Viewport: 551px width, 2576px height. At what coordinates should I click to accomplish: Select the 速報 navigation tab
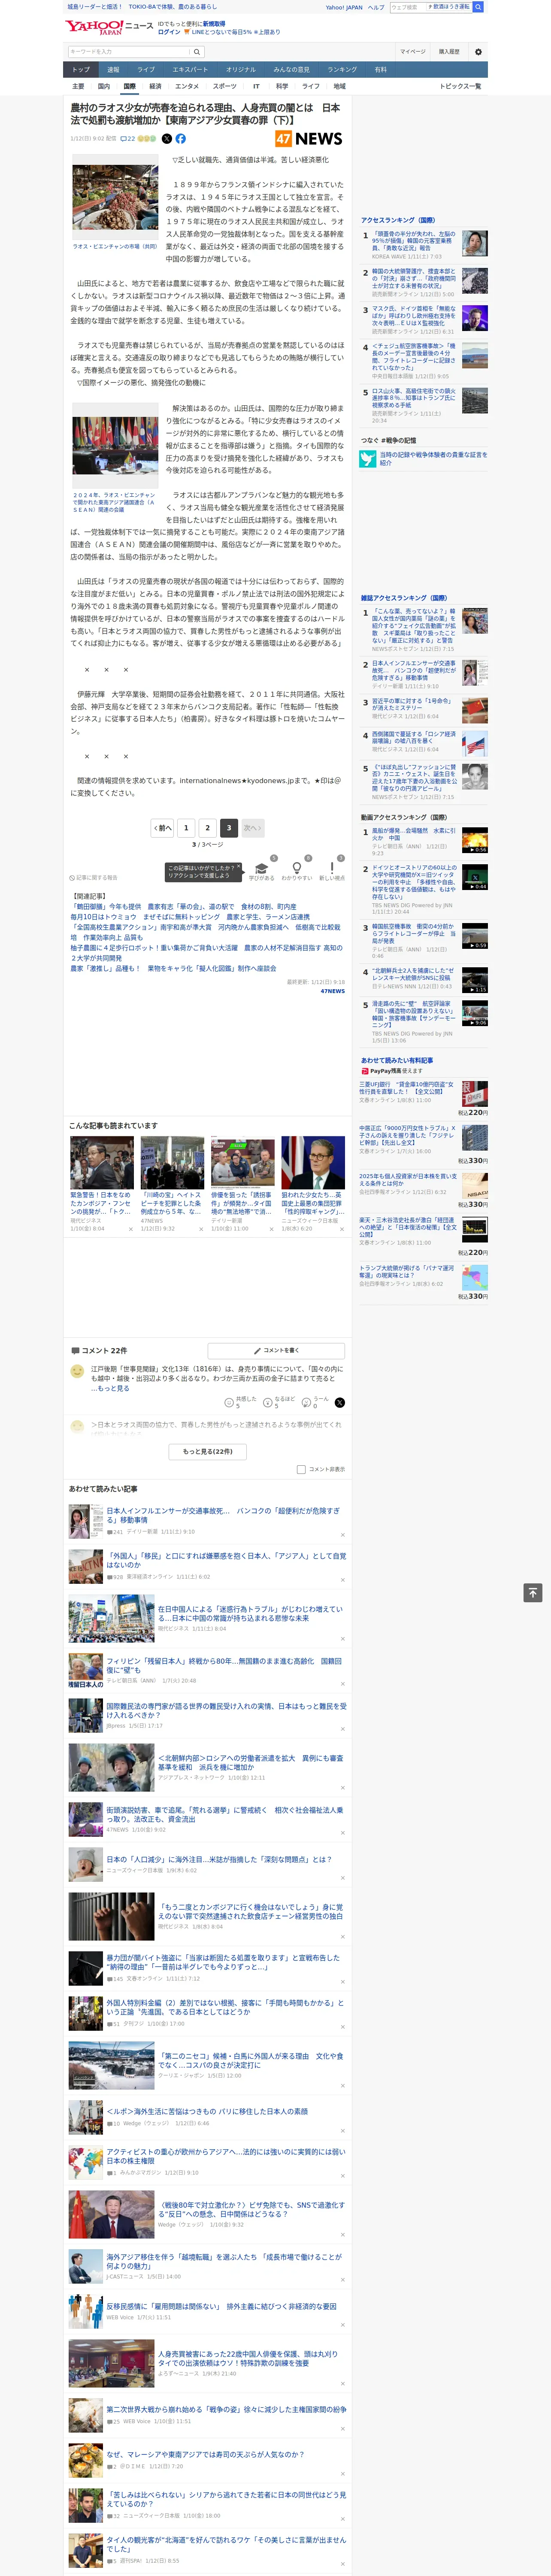[113, 70]
